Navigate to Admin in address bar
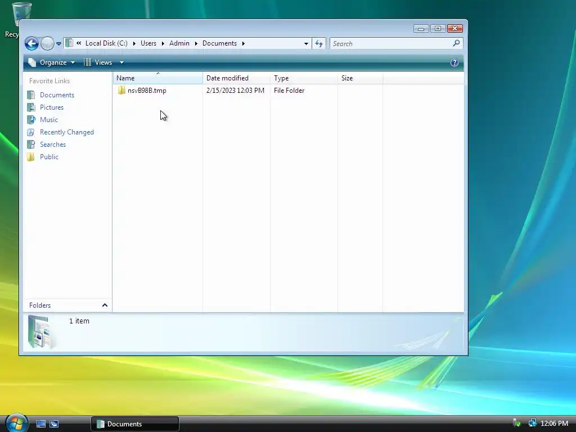 [179, 43]
